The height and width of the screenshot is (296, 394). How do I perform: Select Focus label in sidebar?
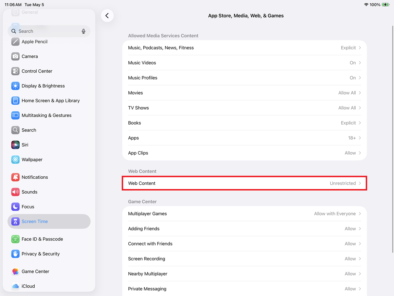[x=28, y=207]
